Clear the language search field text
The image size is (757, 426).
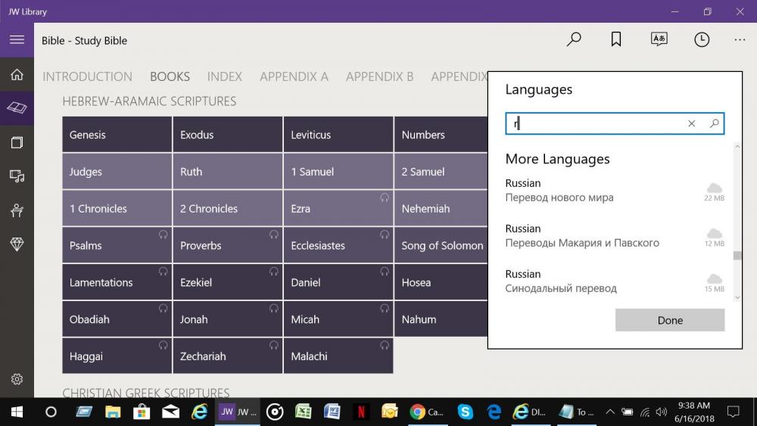(x=691, y=123)
